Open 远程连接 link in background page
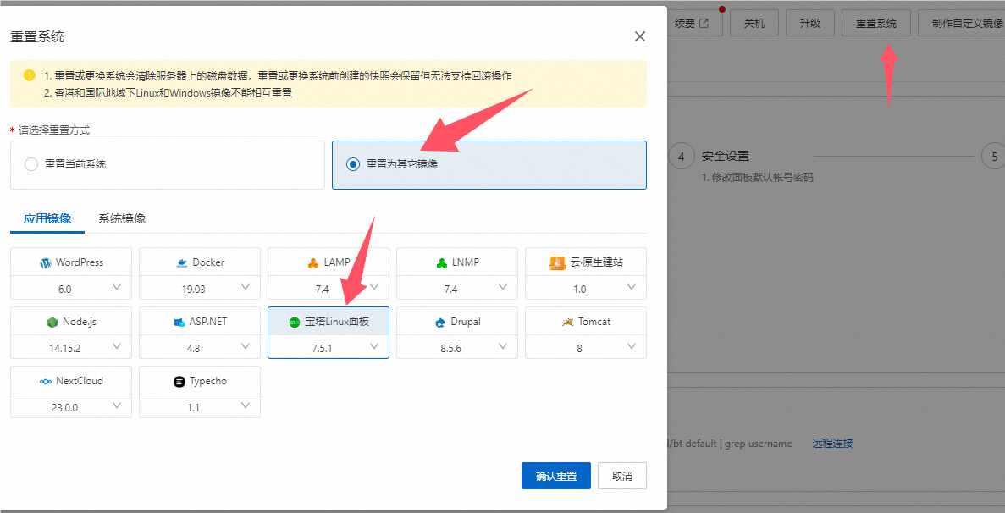Viewport: 1005px width, 513px height. 832,444
